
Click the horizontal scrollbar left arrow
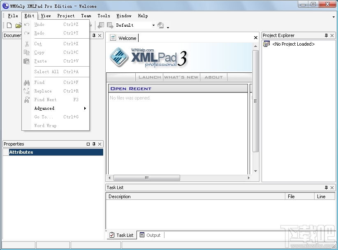tap(109, 178)
